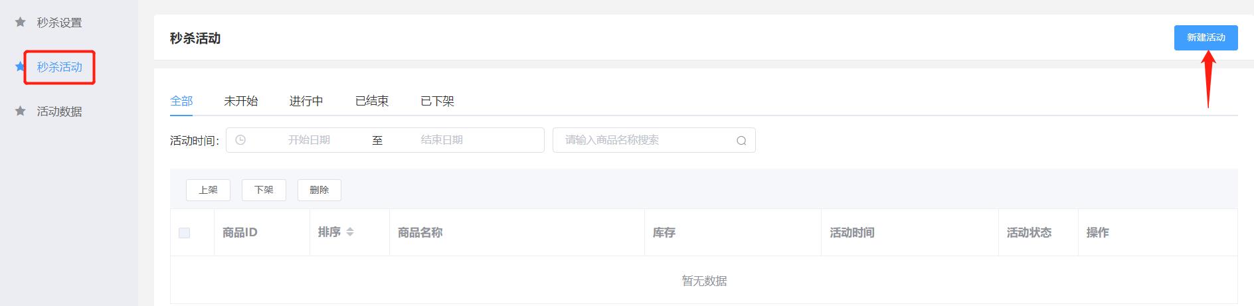Open the 结束日期 end date picker
This screenshot has height=306, width=1254.
click(x=442, y=140)
